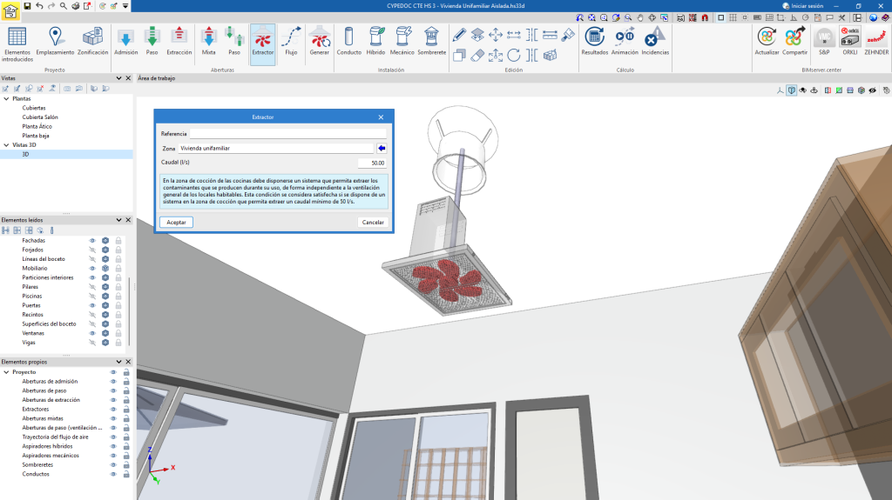Open calculation Resultados
This screenshot has width=892, height=500.
[594, 41]
